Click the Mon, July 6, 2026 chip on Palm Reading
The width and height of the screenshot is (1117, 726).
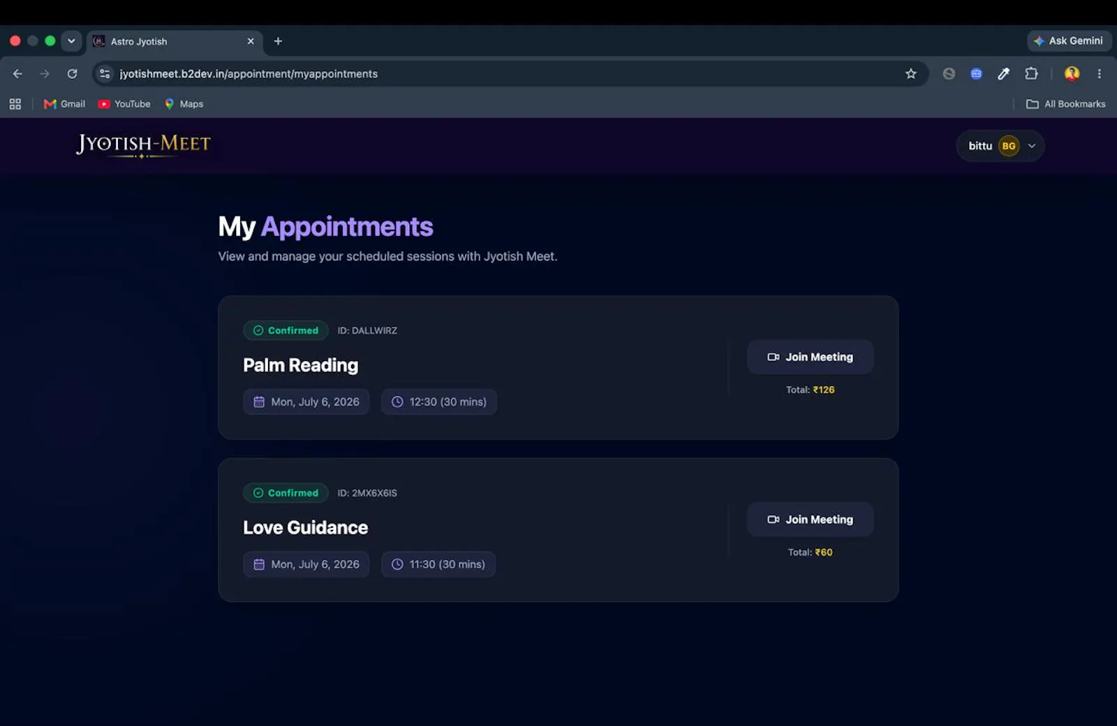click(306, 402)
